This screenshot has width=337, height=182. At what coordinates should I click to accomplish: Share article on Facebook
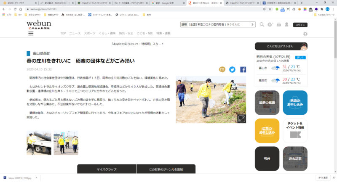243,69
